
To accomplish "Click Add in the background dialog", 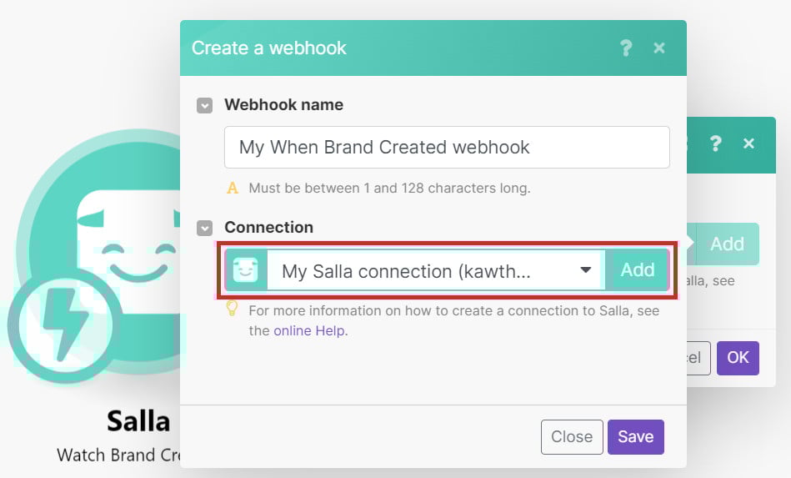I will click(727, 244).
